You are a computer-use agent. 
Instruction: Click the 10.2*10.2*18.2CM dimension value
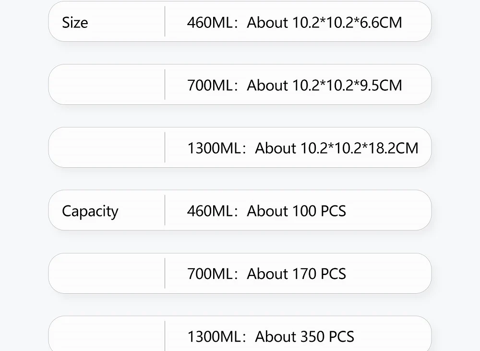(x=360, y=149)
